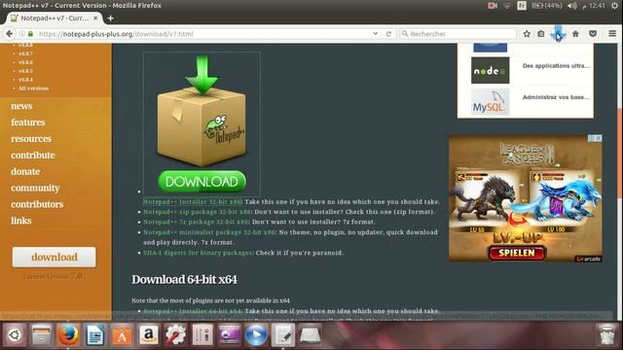This screenshot has width=623, height=350.
Task: Reload the page with the refresh icon
Action: pyautogui.click(x=388, y=34)
